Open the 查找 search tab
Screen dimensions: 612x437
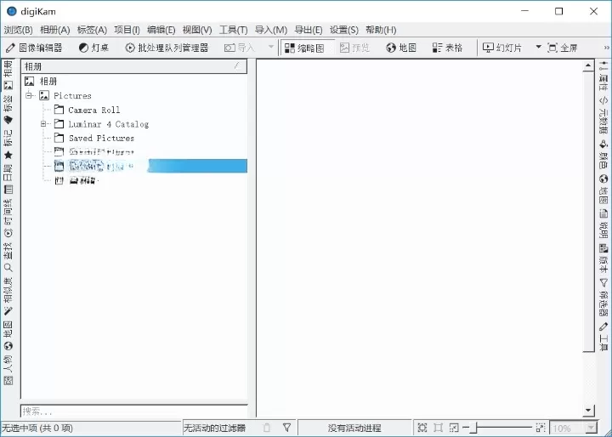coord(8,257)
